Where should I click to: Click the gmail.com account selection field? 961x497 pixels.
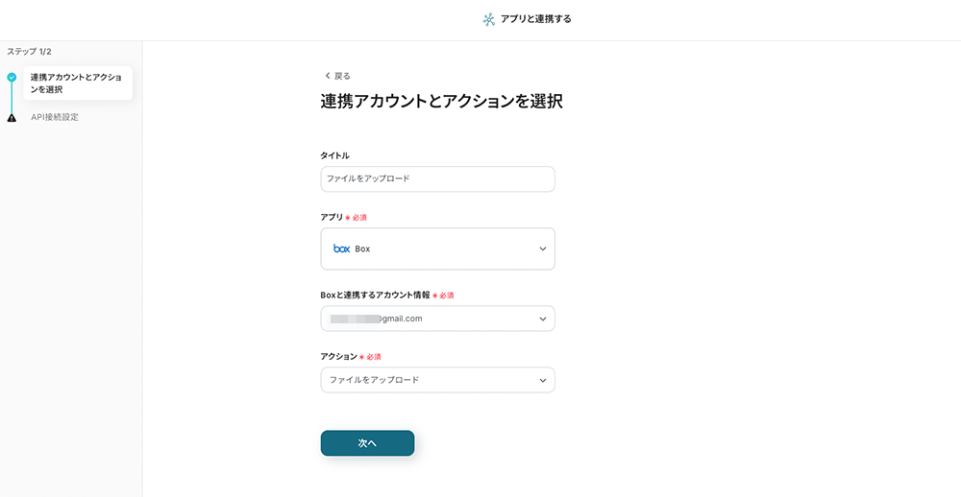[x=437, y=319]
